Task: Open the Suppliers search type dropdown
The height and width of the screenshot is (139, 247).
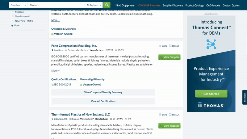Action: coord(18,5)
